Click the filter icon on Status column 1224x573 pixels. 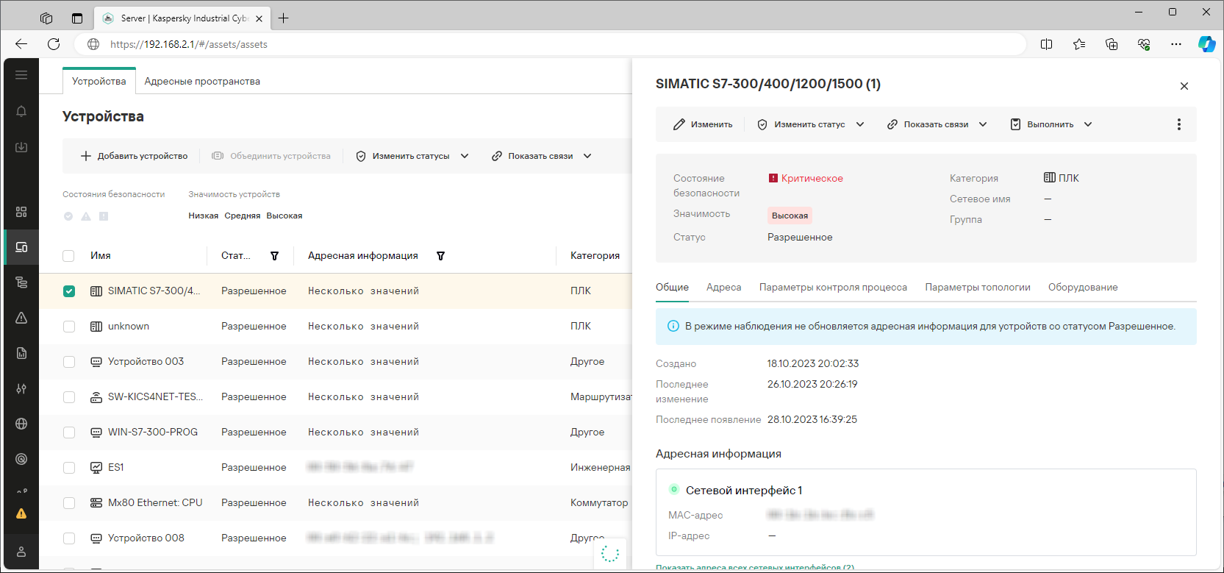274,256
